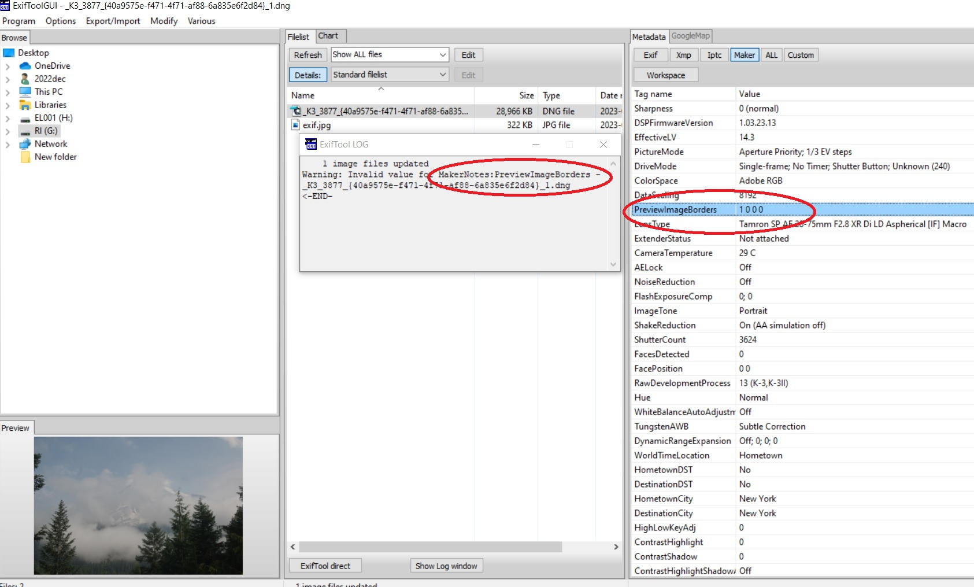The height and width of the screenshot is (587, 974).
Task: Click the Network icon in the folder tree
Action: tap(25, 143)
